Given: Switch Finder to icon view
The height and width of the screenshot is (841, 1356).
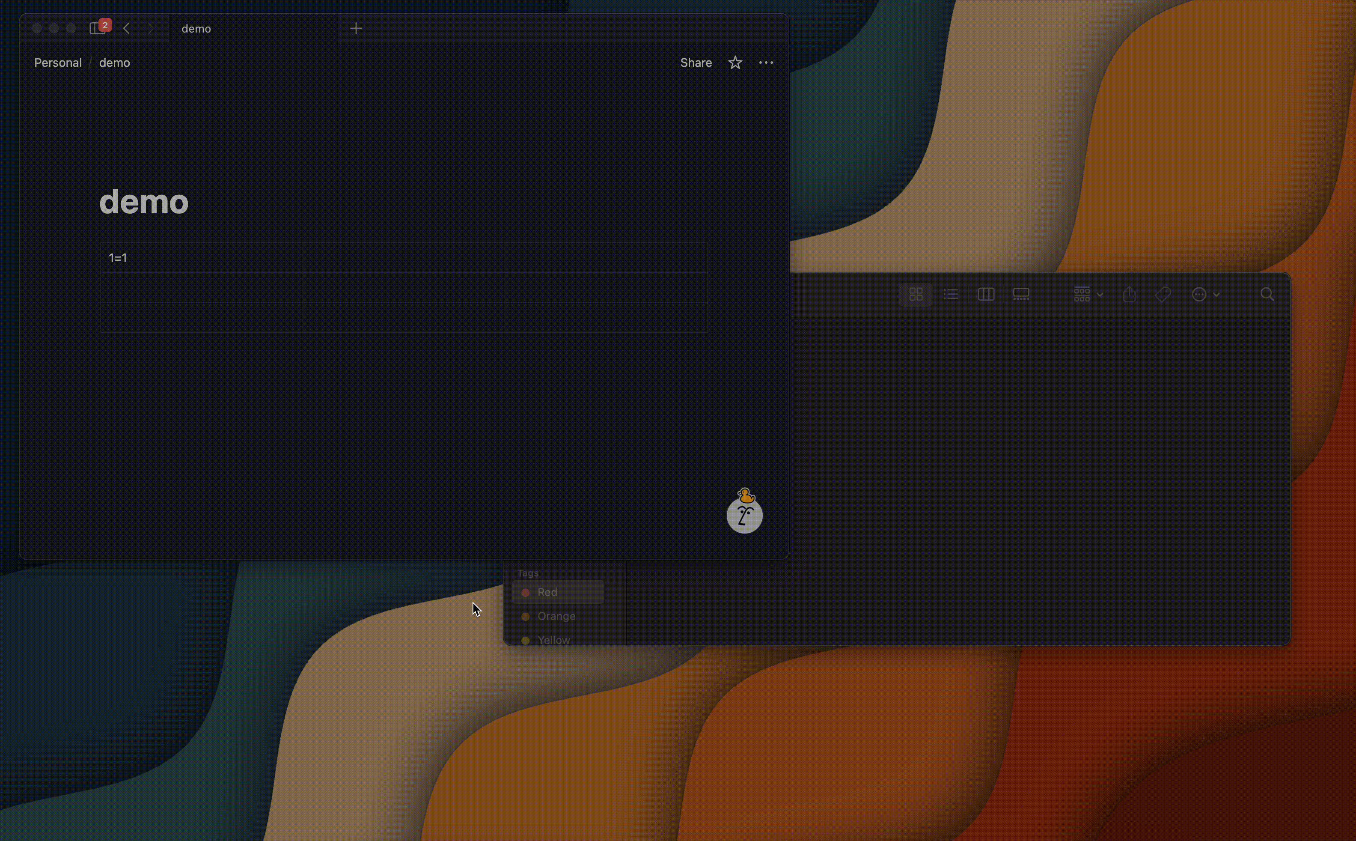Looking at the screenshot, I should click(x=916, y=294).
